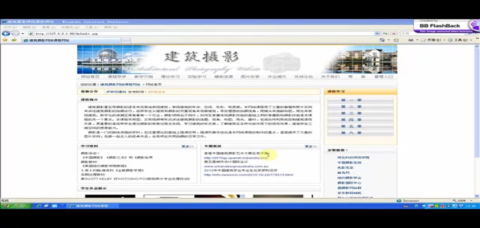Select the 建筑摄影网络课程网站 browser tab

71,40
